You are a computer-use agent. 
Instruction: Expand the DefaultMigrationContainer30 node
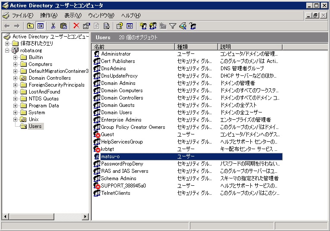pyautogui.click(x=15, y=71)
